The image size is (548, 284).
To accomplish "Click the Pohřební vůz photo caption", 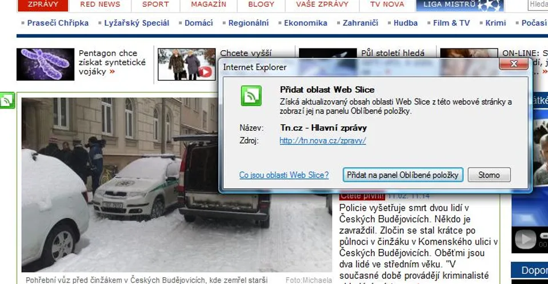I will point(146,280).
